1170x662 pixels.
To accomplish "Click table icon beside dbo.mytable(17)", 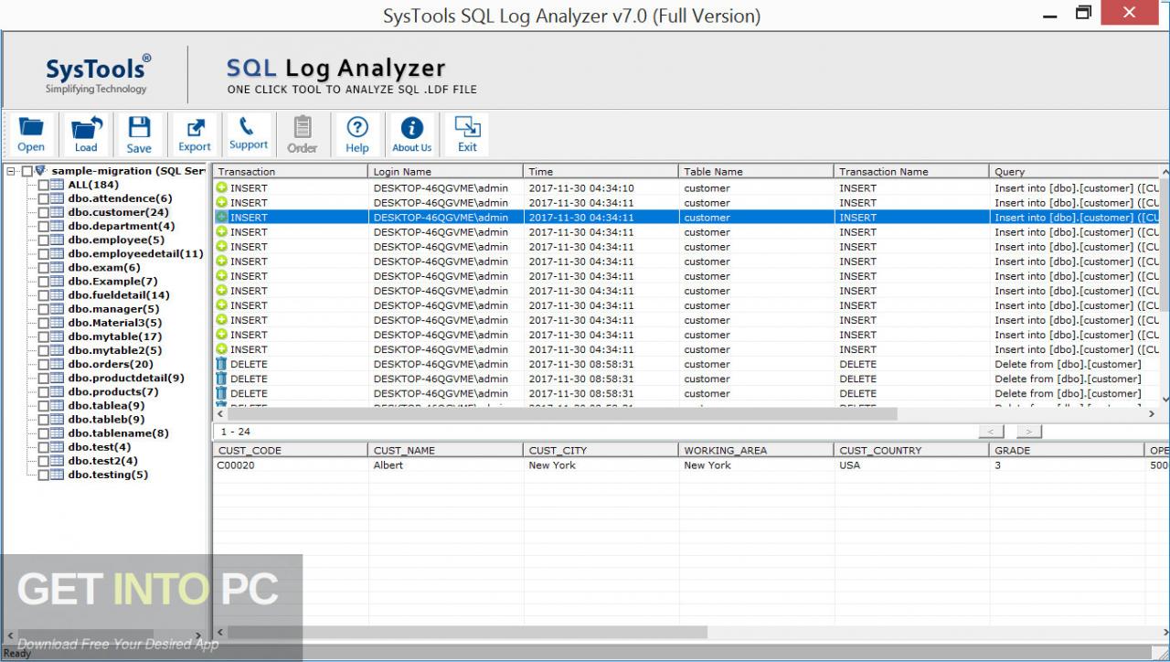I will coord(57,336).
